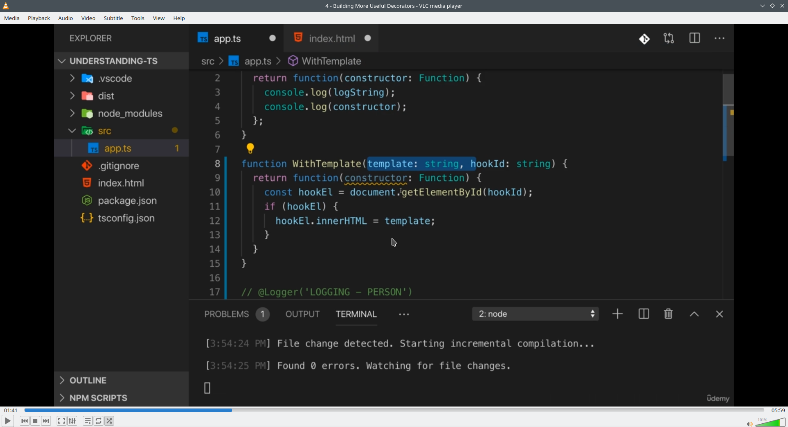Viewport: 788px width, 427px height.
Task: Toggle loop playback mode
Action: click(x=99, y=421)
